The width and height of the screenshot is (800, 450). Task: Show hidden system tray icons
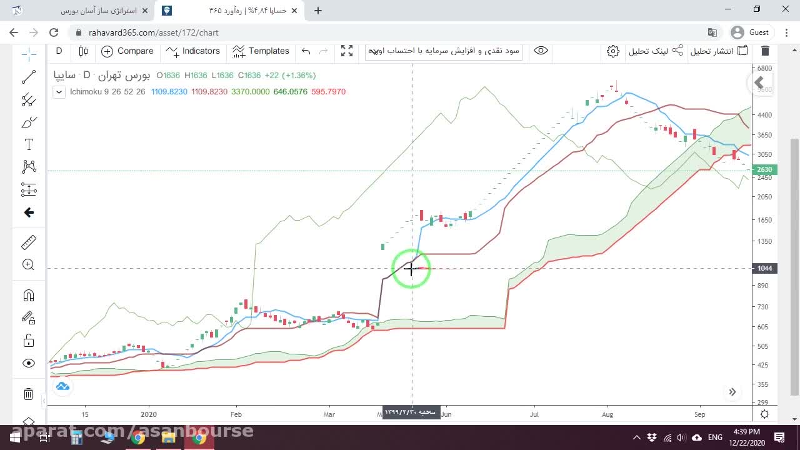click(x=637, y=437)
